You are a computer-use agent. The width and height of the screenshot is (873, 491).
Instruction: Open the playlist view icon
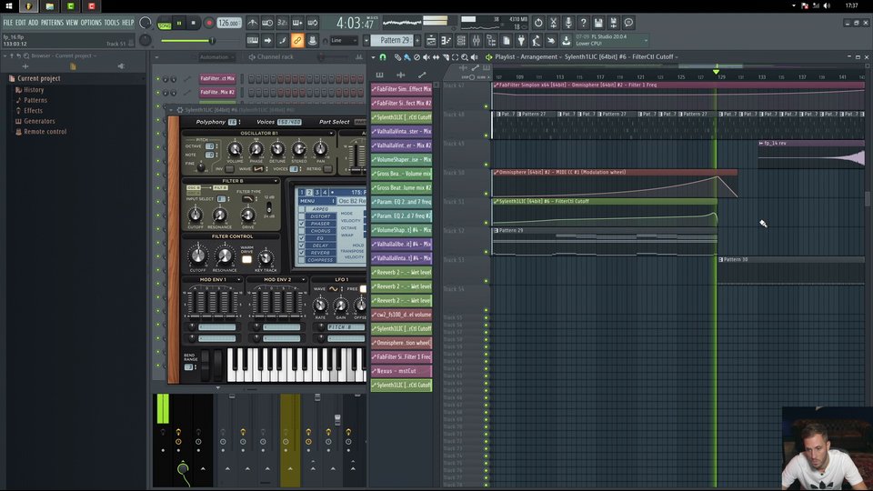(x=431, y=40)
